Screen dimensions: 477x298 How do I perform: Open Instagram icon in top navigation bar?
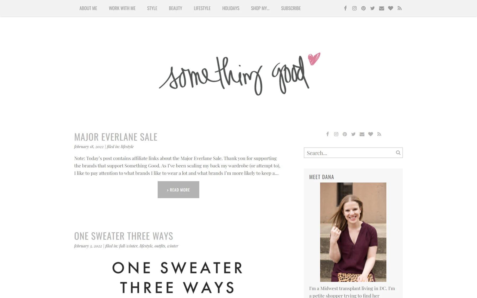(354, 8)
